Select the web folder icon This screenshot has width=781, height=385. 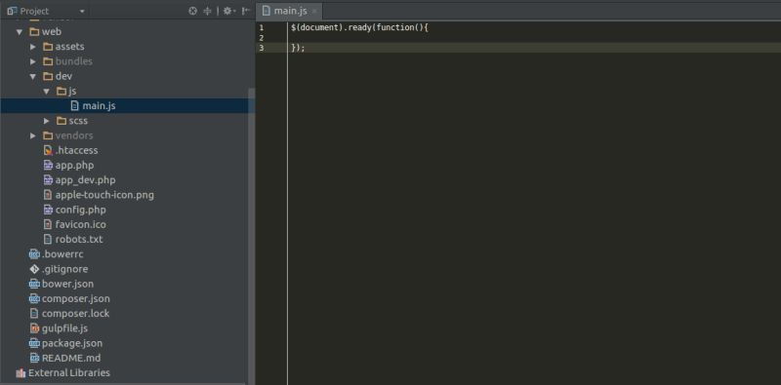34,32
